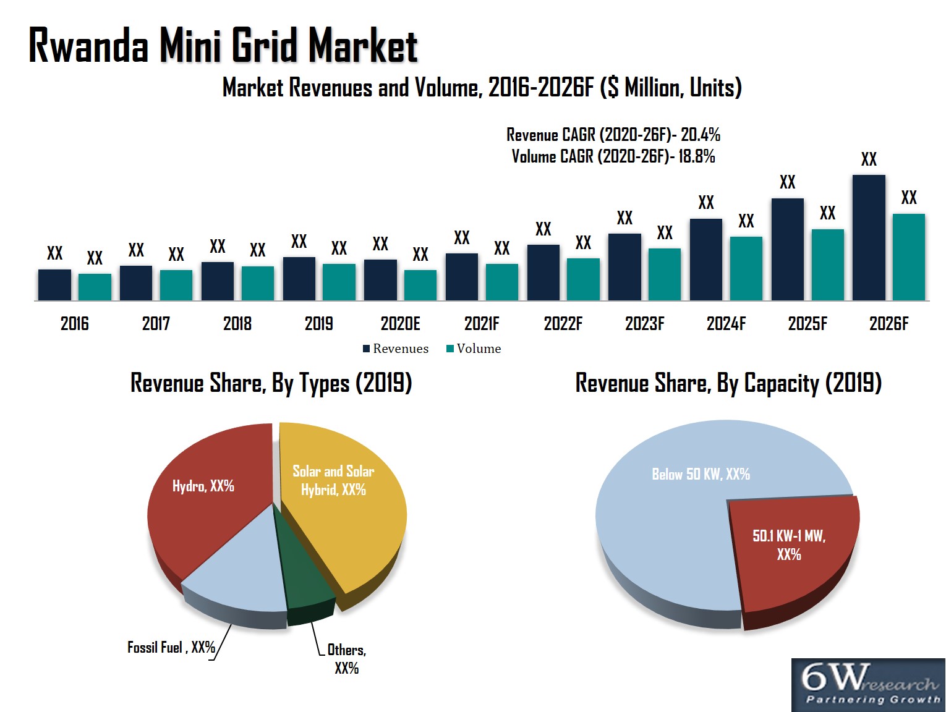This screenshot has height=712, width=946.
Task: Click the 2026F teal volume bar
Action: tap(909, 257)
